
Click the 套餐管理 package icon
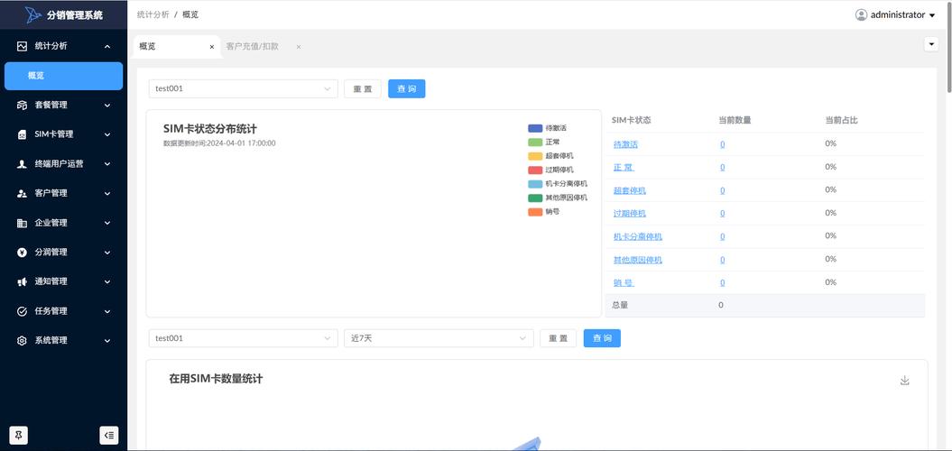point(22,105)
